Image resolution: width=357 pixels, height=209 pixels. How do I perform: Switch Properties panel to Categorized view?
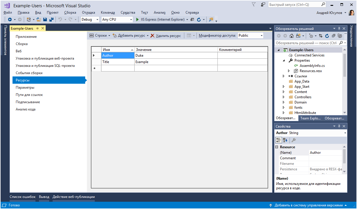[279, 140]
